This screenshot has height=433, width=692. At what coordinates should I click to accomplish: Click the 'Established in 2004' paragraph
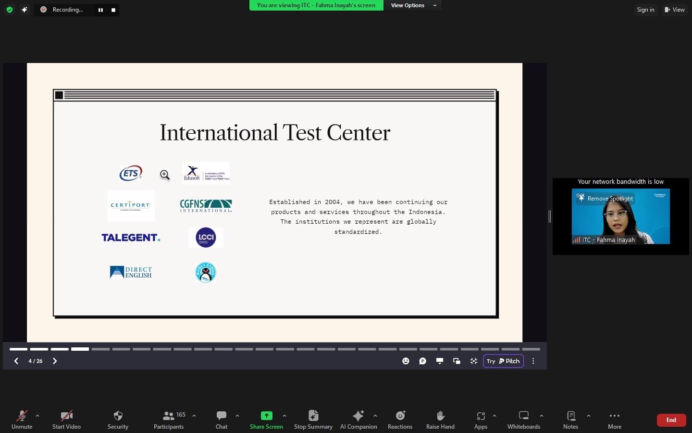point(358,216)
